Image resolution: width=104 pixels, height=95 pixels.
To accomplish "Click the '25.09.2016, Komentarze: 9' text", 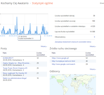I will [14, 60].
